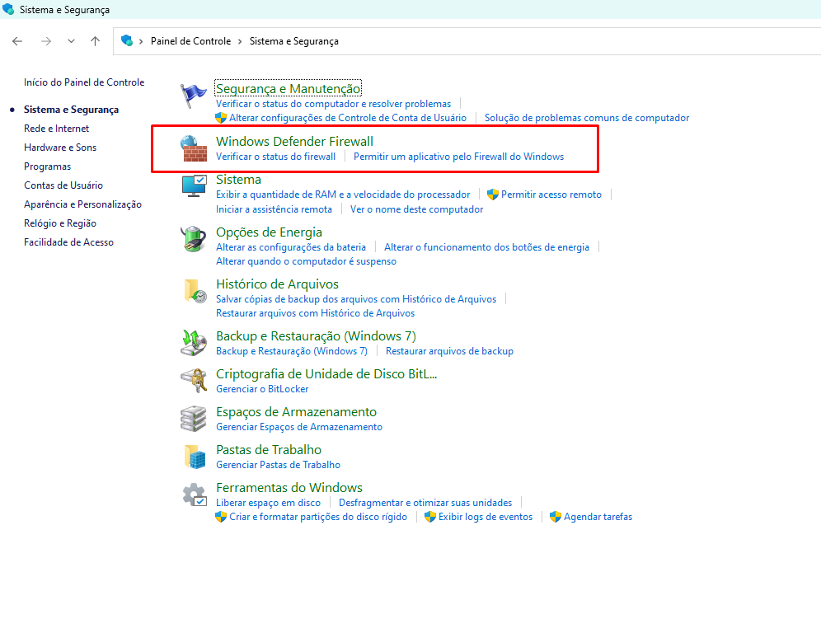The image size is (821, 619).
Task: Click Liberar espaço em disco
Action: pyautogui.click(x=268, y=503)
